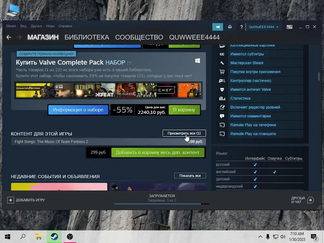
Task: Open the QUWWEEE4444 profile tab
Action: pyautogui.click(x=195, y=37)
